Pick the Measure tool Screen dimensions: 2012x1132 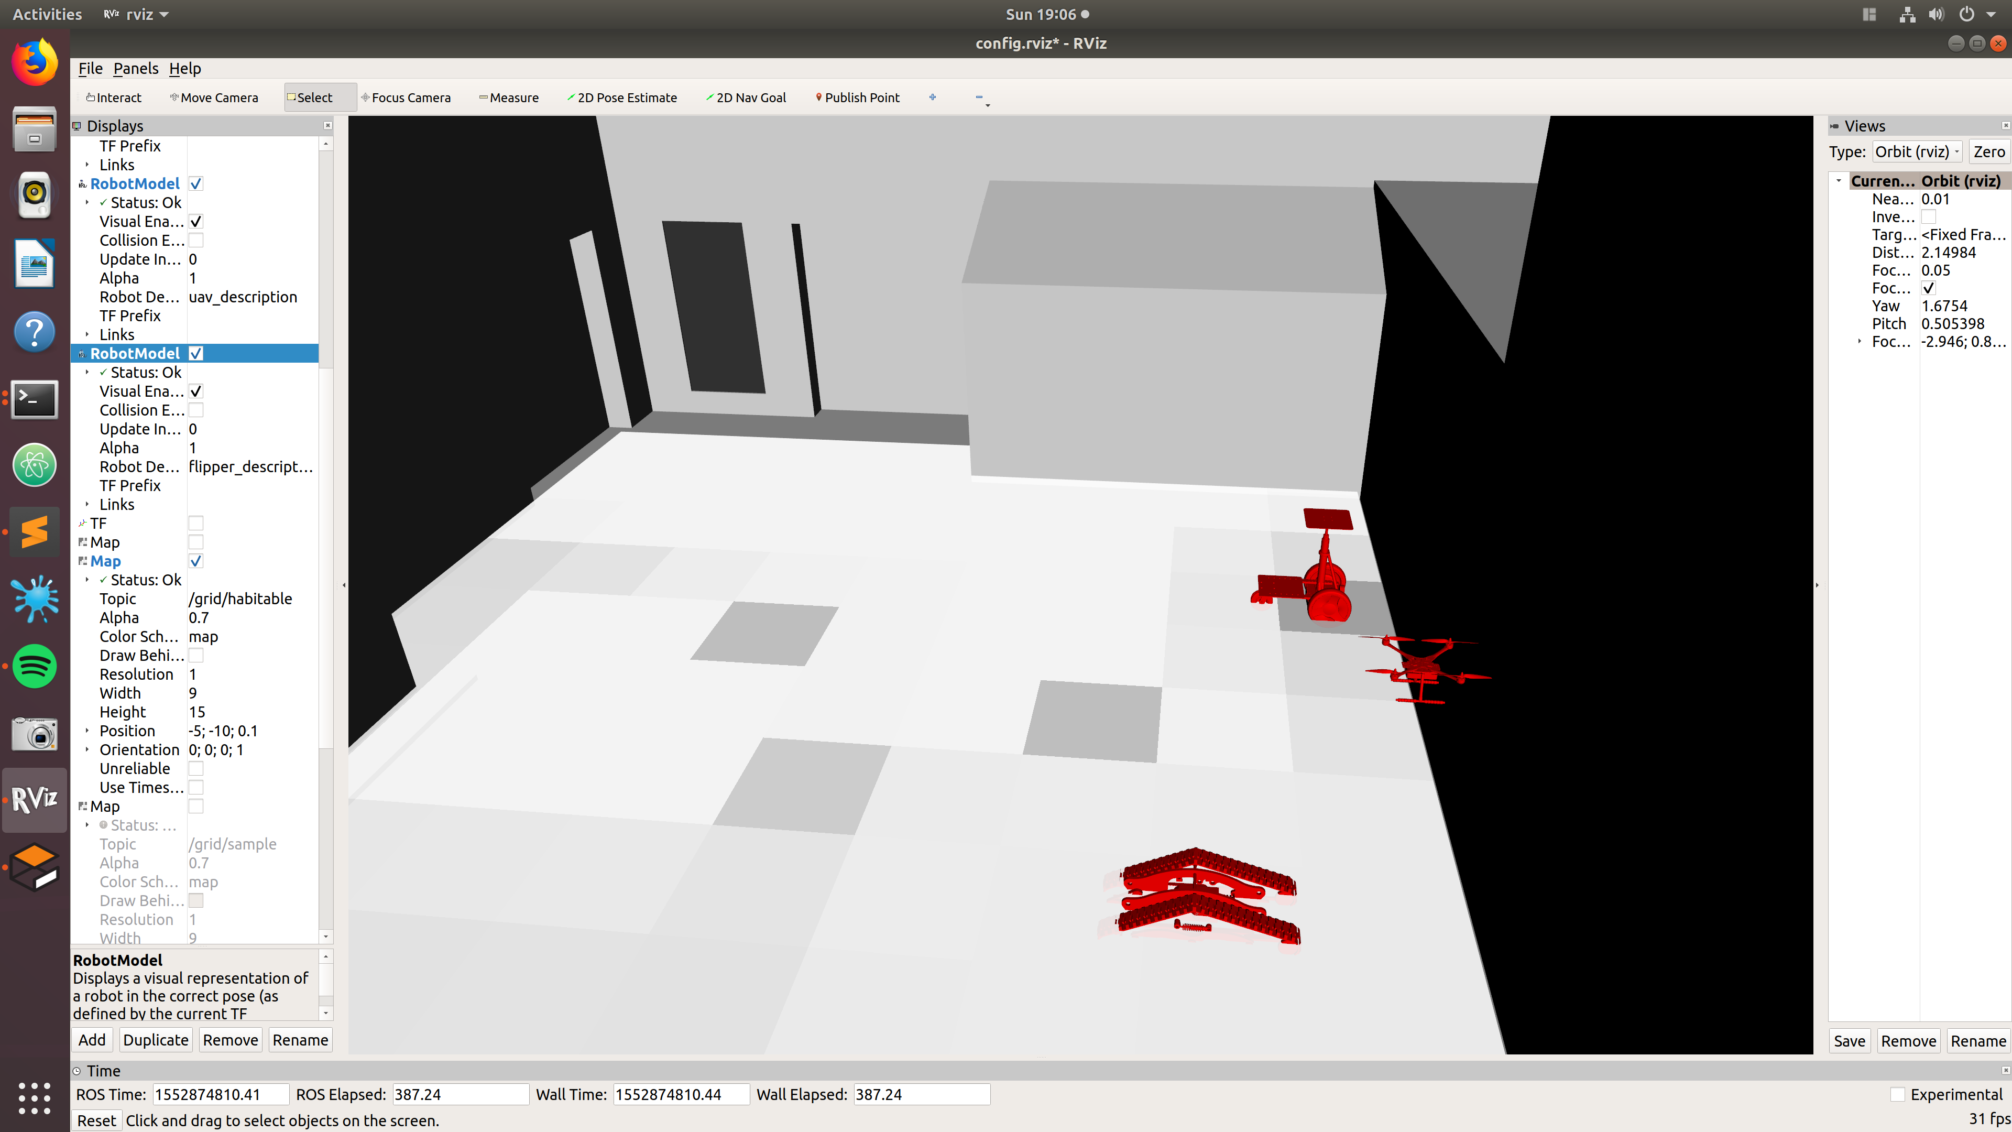[508, 97]
